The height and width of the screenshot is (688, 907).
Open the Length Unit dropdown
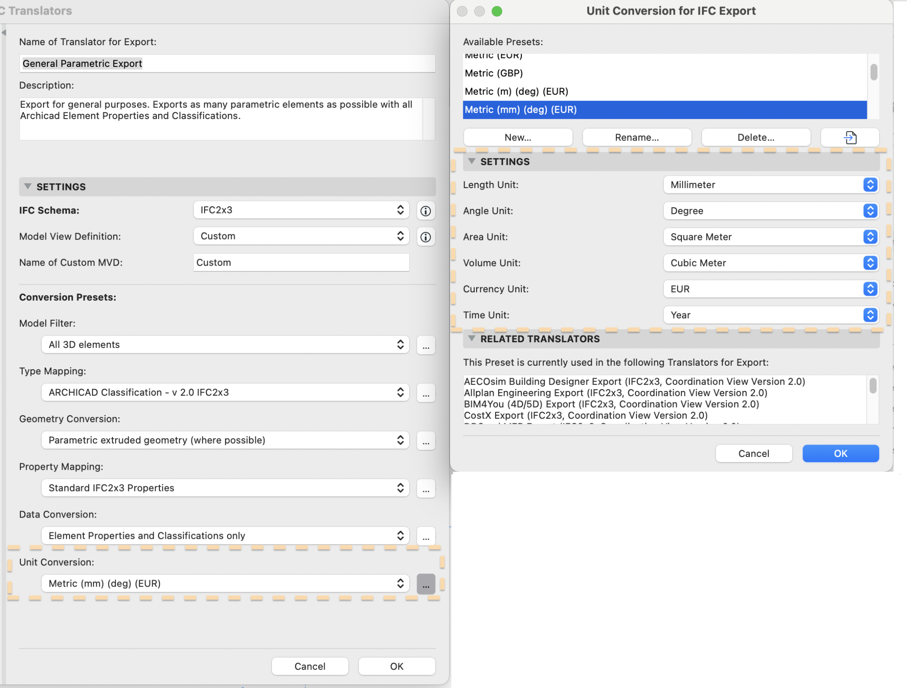[x=771, y=185]
